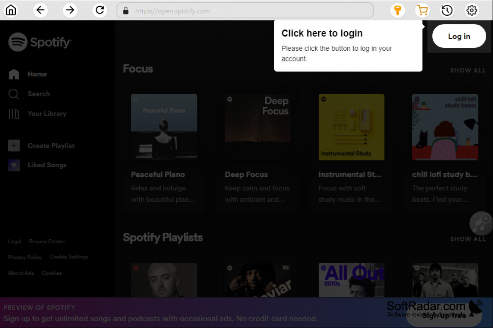
Task: Select Create Playlist in the sidebar
Action: coord(51,145)
